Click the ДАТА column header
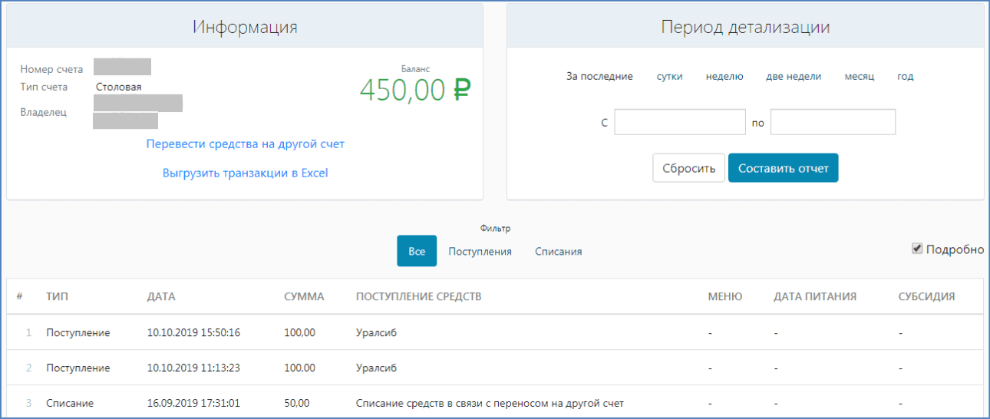Viewport: 990px width, 419px height. tap(160, 296)
